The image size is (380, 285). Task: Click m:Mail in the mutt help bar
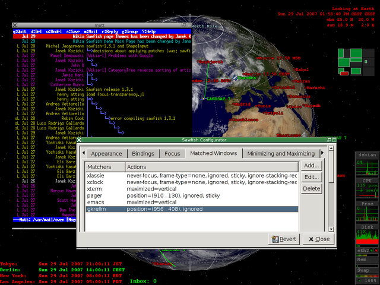point(91,31)
